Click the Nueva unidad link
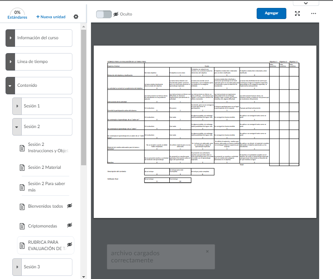 51,17
